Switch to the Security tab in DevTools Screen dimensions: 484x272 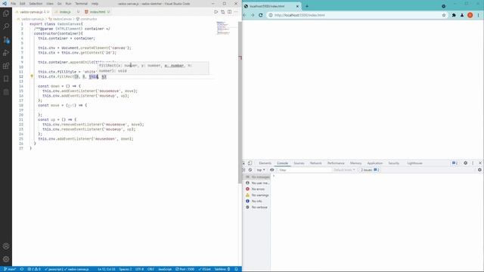point(393,163)
